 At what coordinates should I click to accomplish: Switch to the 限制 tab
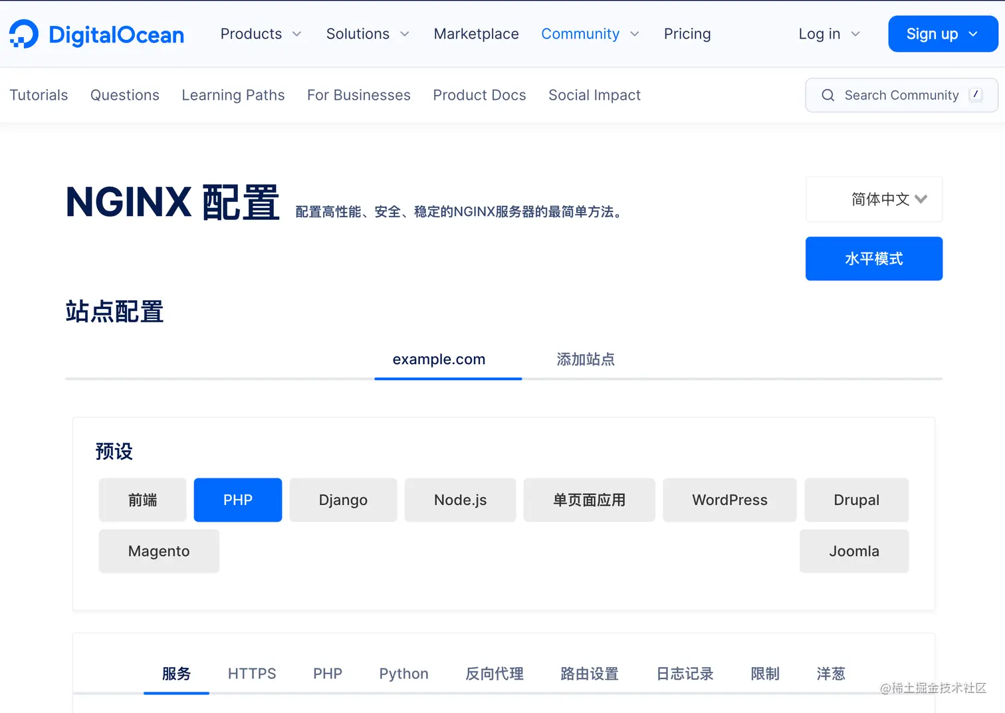(x=765, y=674)
